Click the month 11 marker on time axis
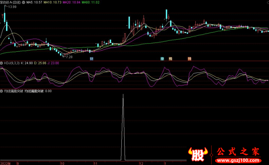 (96, 163)
